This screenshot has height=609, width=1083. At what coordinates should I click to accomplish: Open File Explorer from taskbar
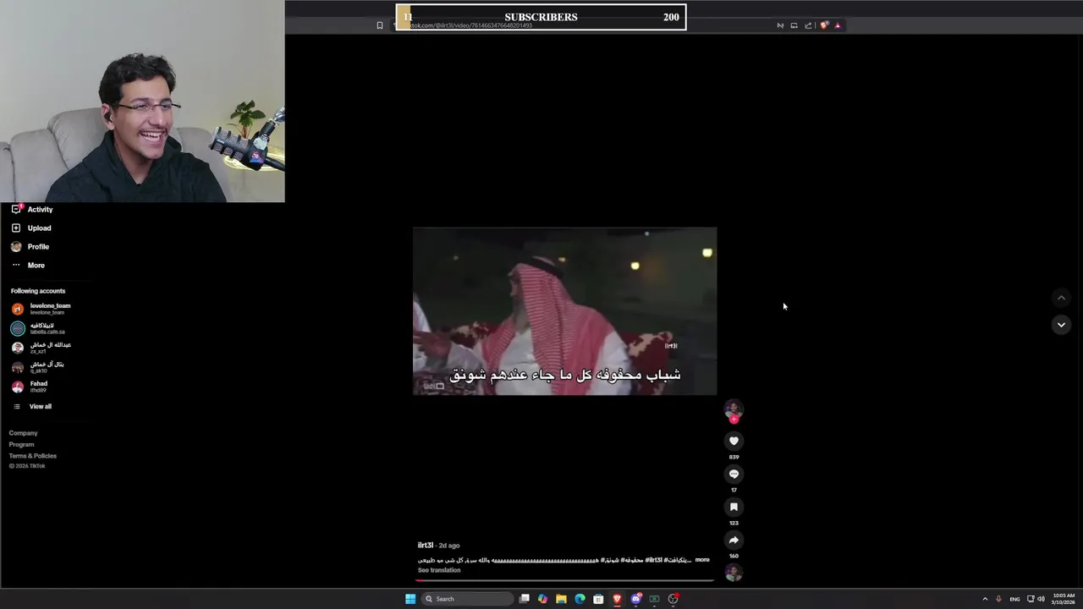[561, 599]
